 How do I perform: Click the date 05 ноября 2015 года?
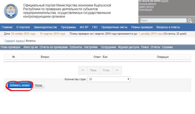tap(23, 34)
